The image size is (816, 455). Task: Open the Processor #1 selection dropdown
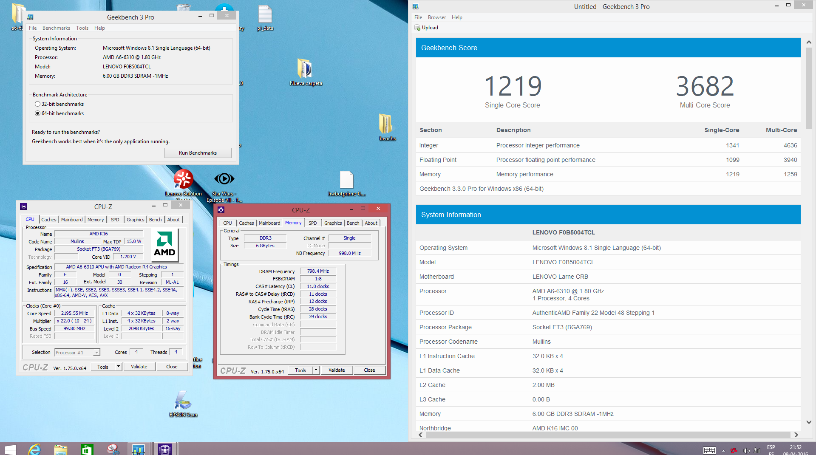tap(77, 352)
